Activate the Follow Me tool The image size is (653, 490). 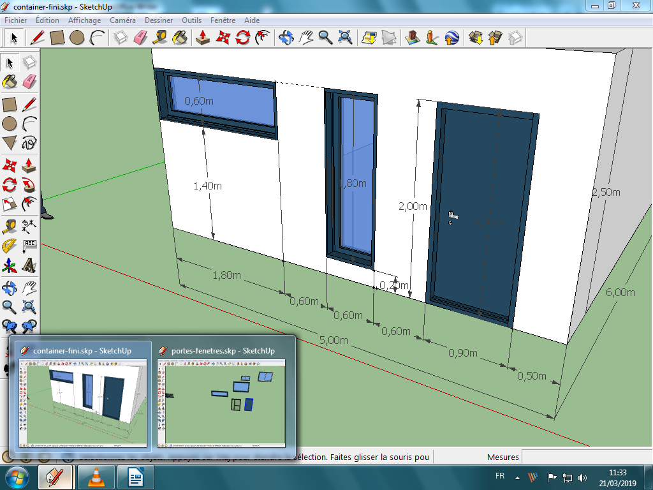(29, 185)
